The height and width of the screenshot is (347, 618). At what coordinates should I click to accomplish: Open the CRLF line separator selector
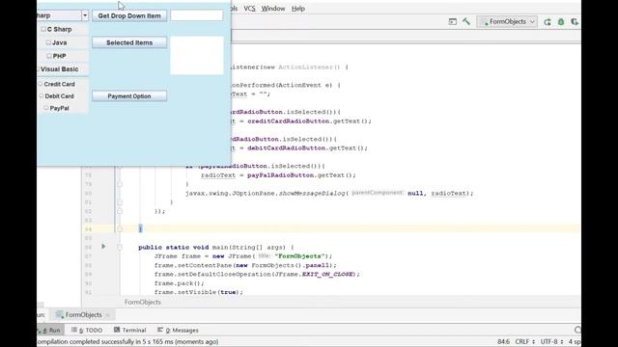click(x=525, y=341)
